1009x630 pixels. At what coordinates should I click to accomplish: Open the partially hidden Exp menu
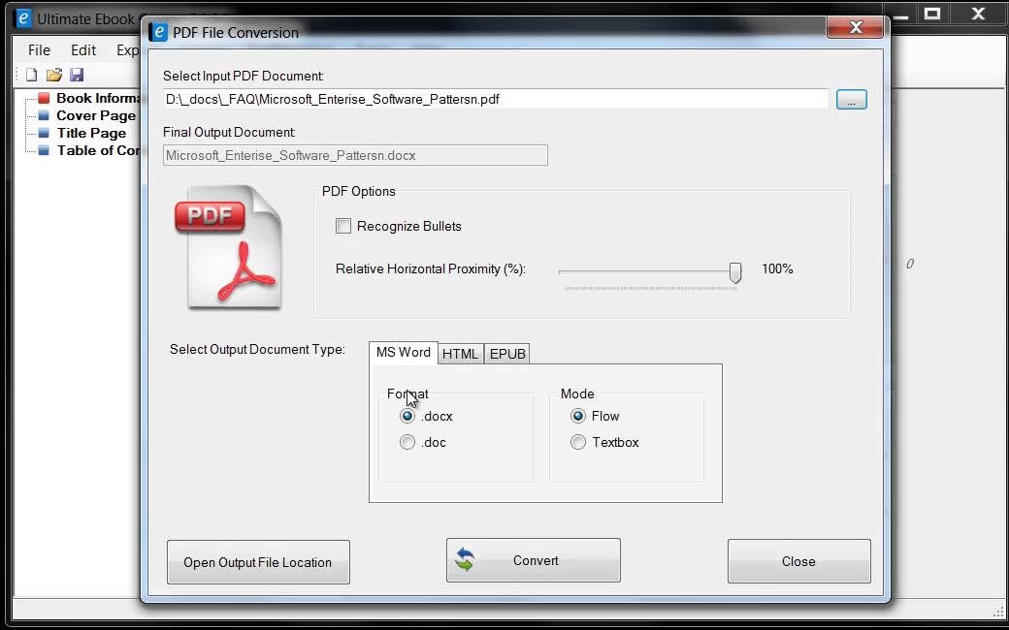(127, 50)
